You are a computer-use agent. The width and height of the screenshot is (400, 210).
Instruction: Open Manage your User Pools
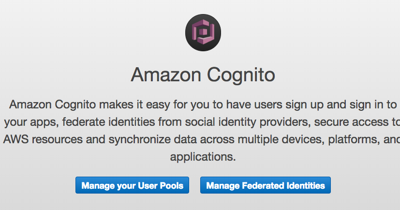pos(132,185)
